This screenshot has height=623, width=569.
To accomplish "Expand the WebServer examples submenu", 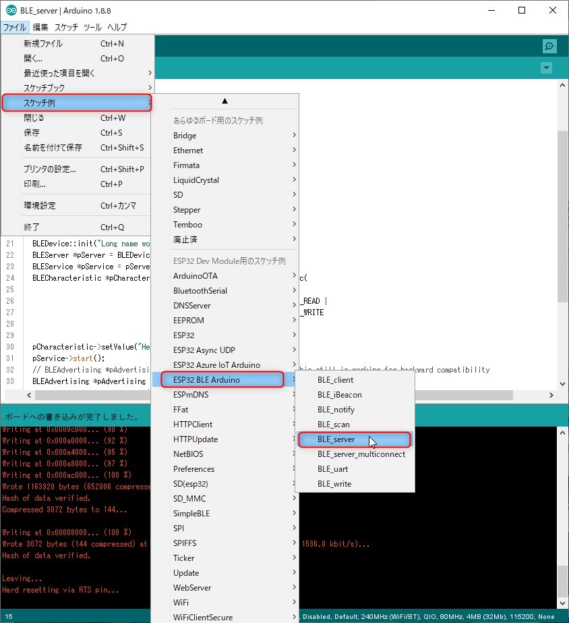I will click(222, 588).
